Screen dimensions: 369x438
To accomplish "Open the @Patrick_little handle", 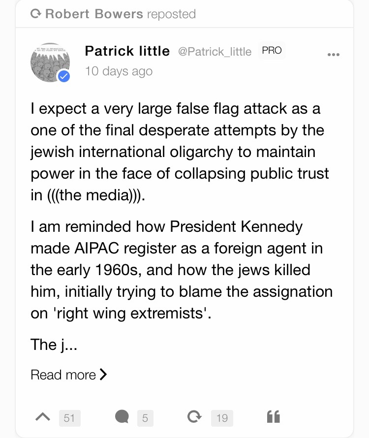I will point(215,52).
